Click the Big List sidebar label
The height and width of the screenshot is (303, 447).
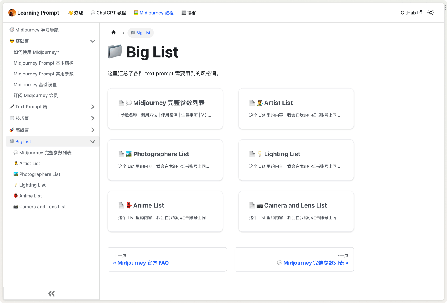(23, 141)
